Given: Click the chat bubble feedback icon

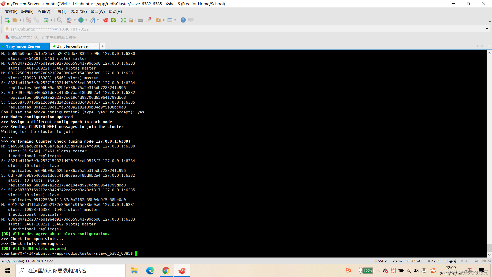Looking at the screenshot, I should [x=191, y=20].
